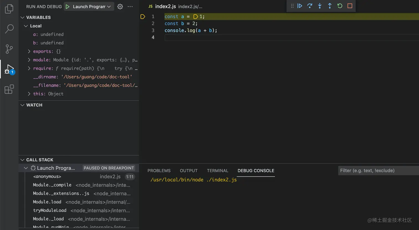The width and height of the screenshot is (419, 230).
Task: Collapse the VARIABLES section
Action: (x=22, y=17)
